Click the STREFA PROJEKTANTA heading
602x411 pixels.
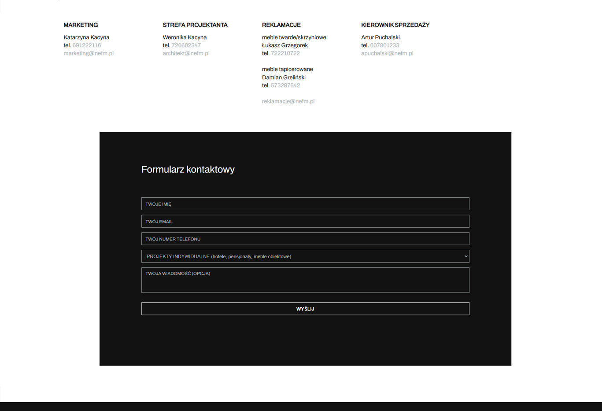coord(195,25)
